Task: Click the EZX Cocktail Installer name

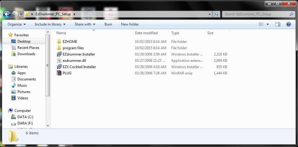Action: coord(79,67)
